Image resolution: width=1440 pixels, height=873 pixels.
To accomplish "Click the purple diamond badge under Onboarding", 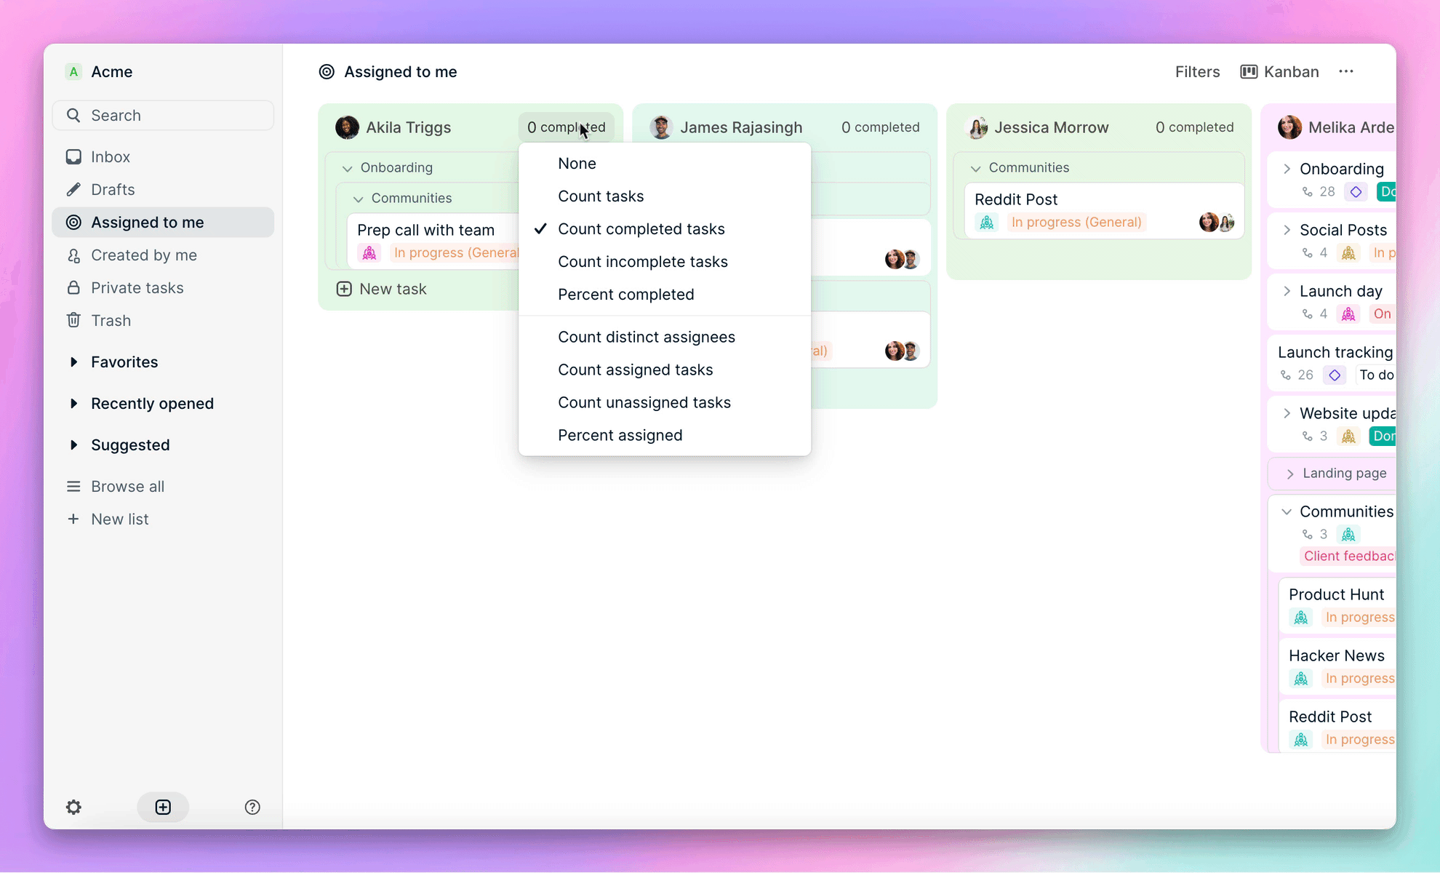I will click(x=1355, y=191).
